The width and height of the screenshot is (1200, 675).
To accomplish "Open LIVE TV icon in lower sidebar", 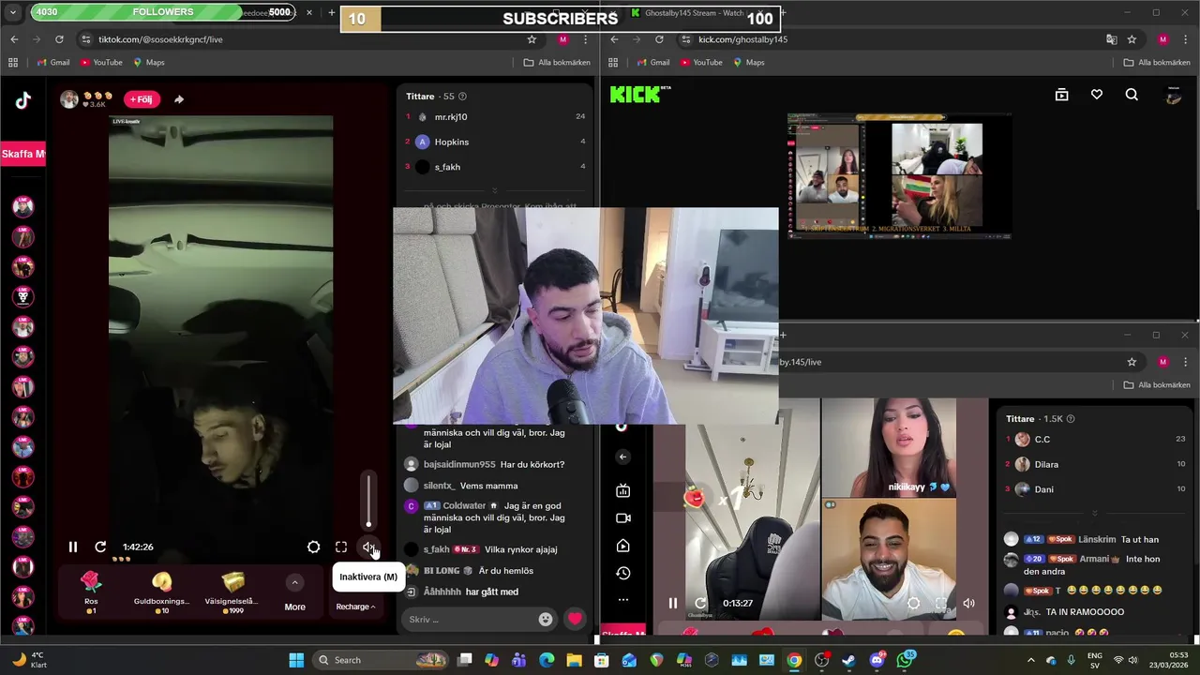I will [622, 490].
